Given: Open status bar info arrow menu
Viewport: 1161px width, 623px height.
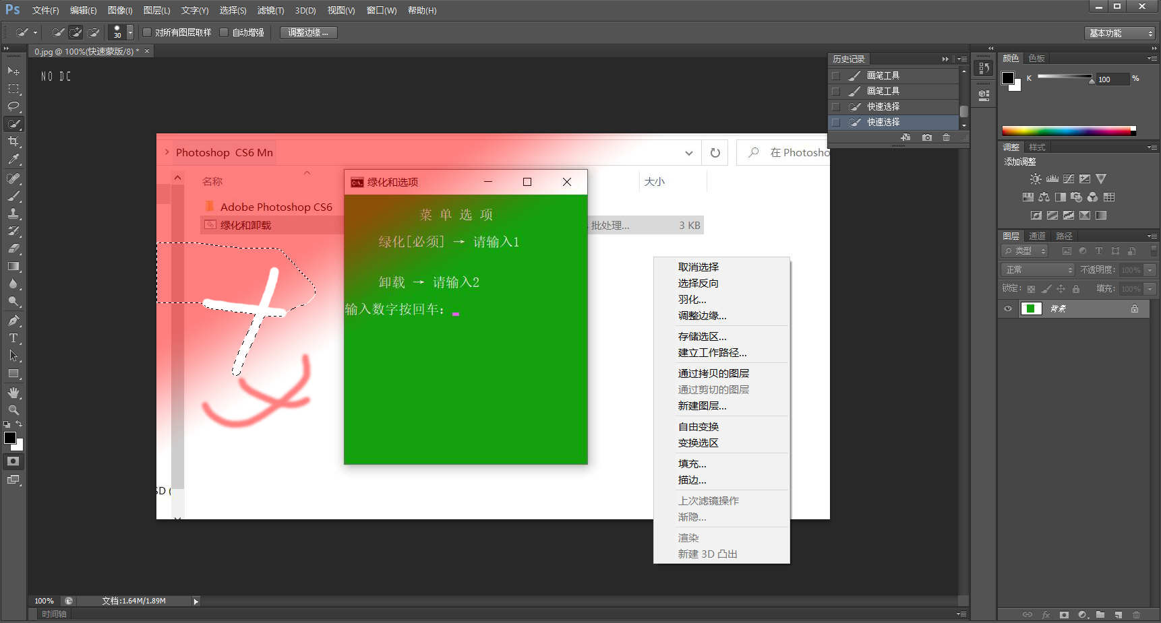Looking at the screenshot, I should point(196,601).
